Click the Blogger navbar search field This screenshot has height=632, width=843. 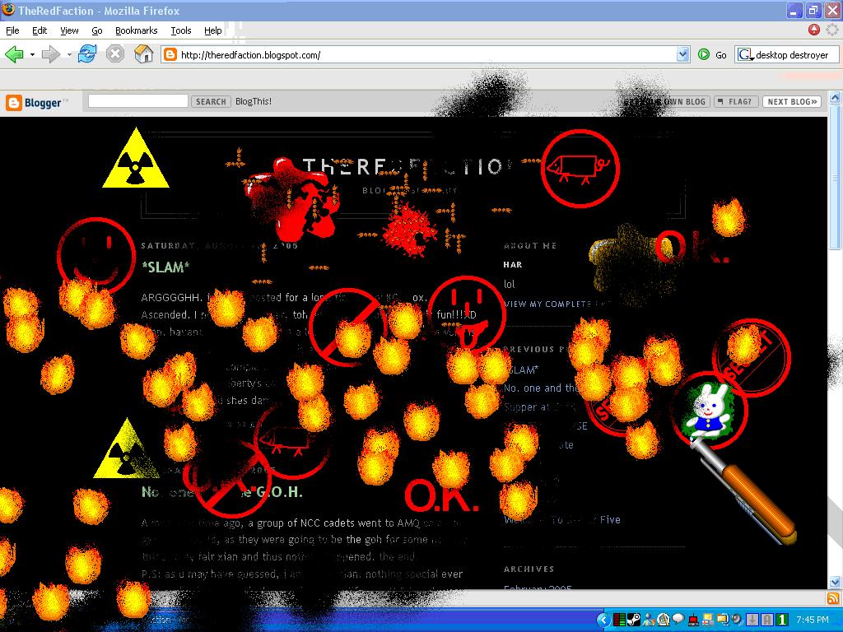[138, 101]
